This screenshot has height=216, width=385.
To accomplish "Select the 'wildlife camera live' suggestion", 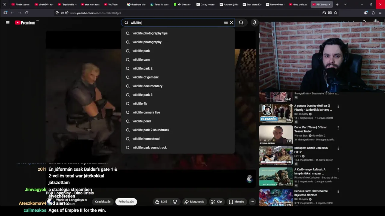I will (x=178, y=112).
